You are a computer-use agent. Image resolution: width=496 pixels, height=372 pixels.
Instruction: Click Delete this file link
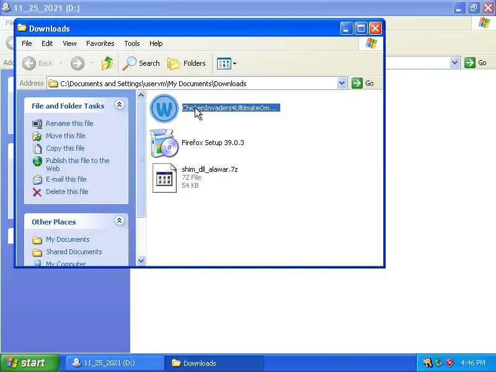click(67, 192)
